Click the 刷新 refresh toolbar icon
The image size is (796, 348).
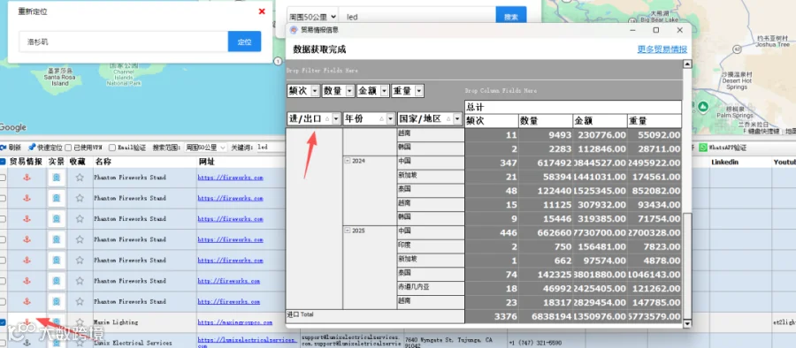point(4,148)
